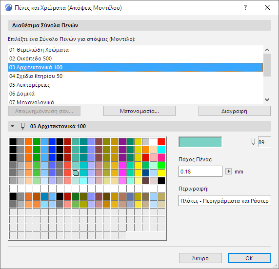Viewport: 279px width, 269px height.
Task: Click the pen set list scrollbar thumb
Action: [x=267, y=65]
